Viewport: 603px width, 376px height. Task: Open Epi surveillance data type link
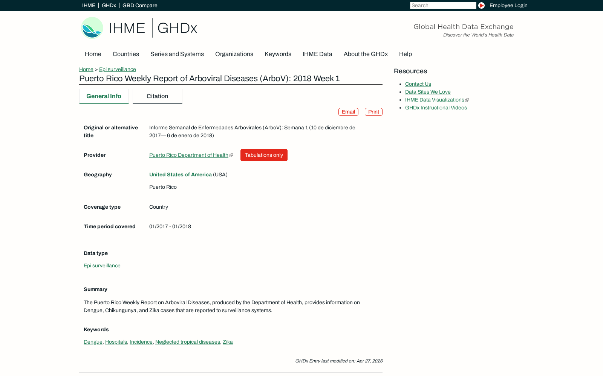pyautogui.click(x=102, y=265)
